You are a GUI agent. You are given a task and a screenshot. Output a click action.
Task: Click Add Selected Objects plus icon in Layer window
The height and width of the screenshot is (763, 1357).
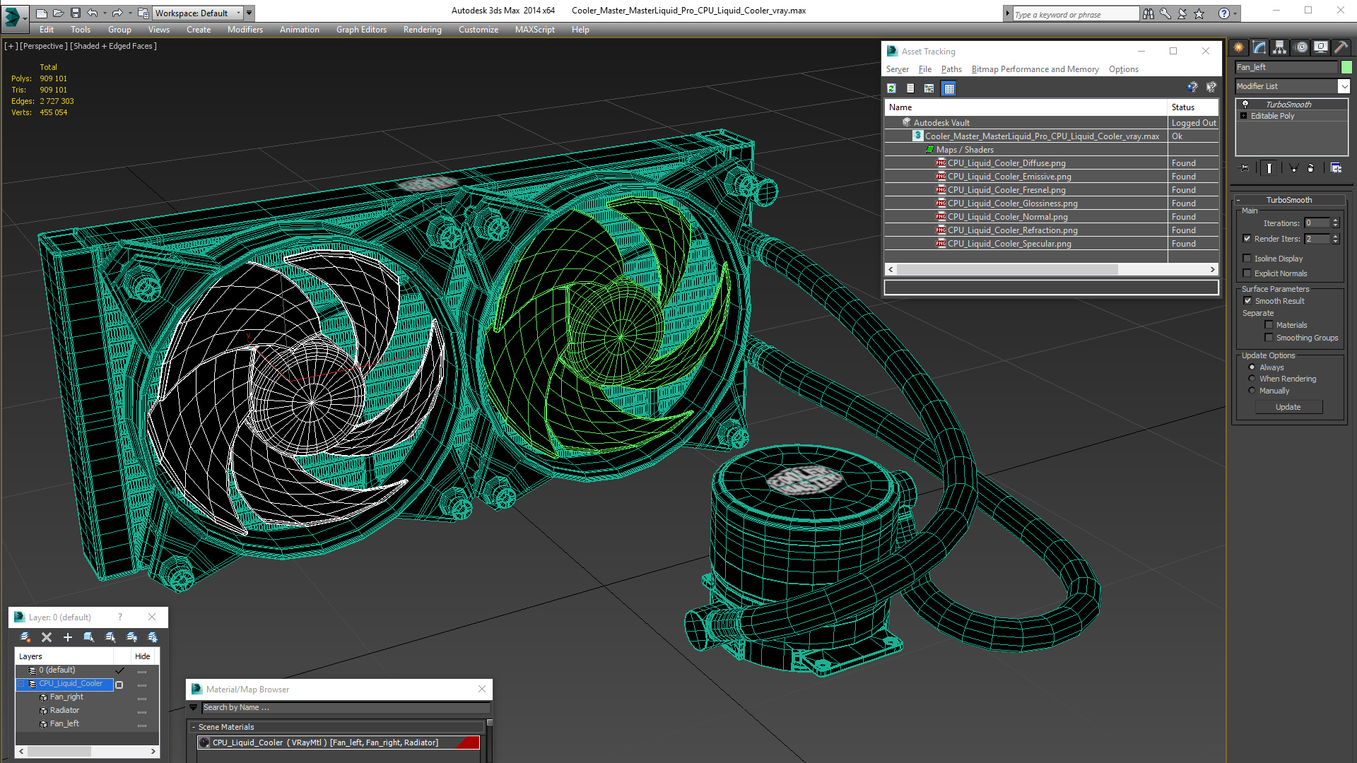68,637
